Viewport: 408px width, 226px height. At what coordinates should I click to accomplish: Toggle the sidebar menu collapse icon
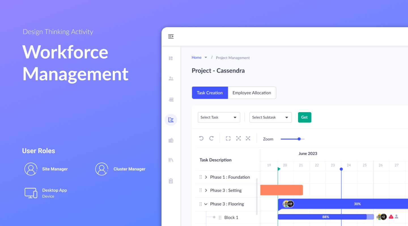tap(171, 36)
